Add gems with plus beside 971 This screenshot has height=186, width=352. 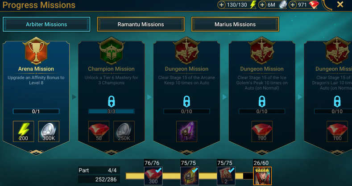pos(293,5)
